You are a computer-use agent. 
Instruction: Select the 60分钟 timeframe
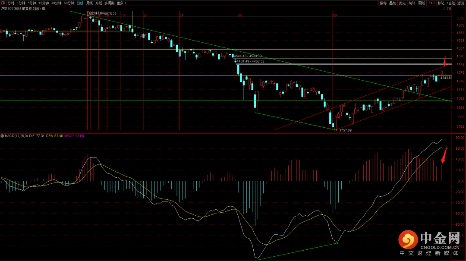tap(69, 3)
